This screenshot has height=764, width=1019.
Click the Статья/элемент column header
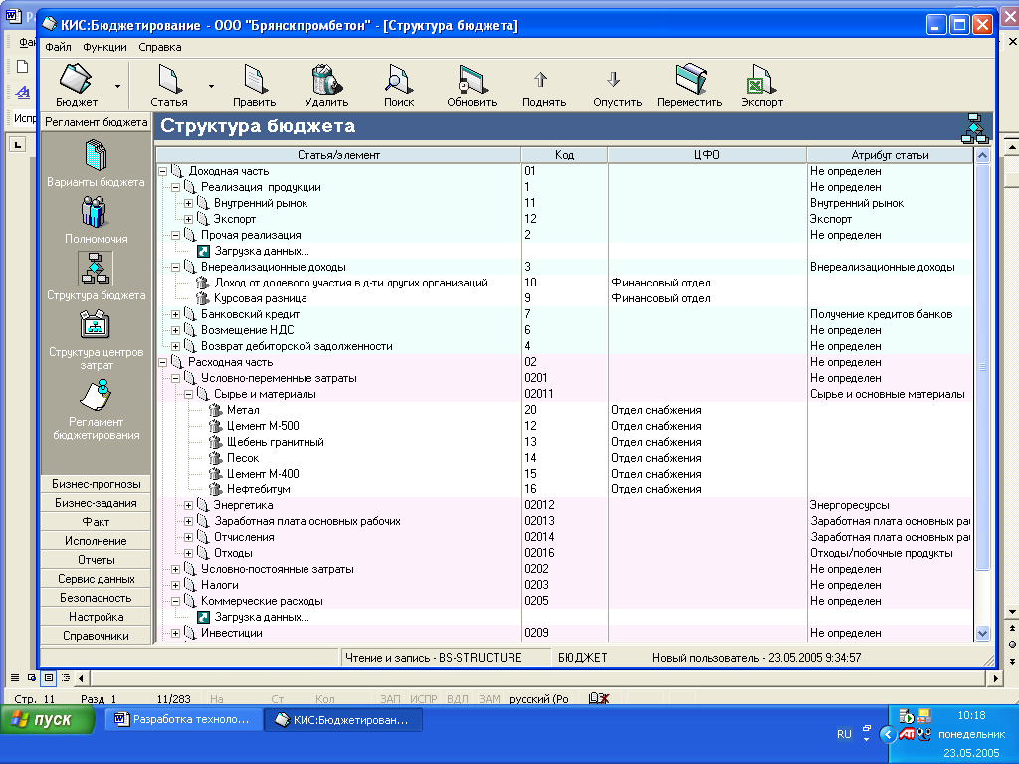coord(338,155)
